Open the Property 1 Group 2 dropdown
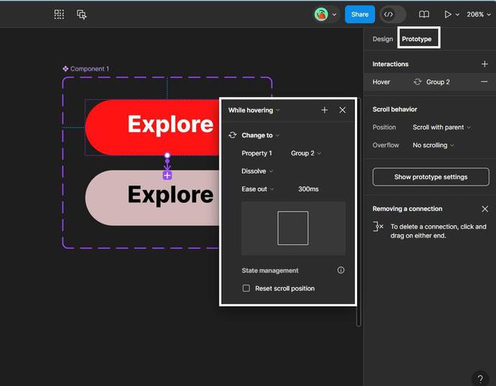Viewport: 496px width, 386px height. click(x=306, y=153)
